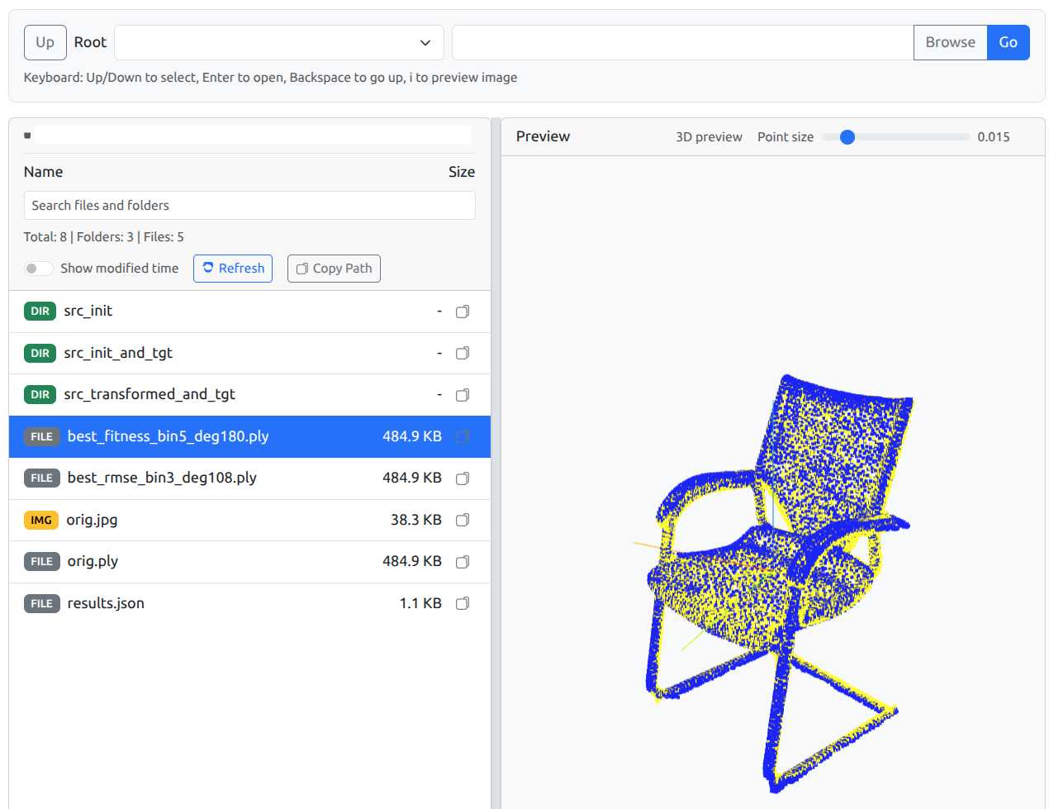Switch to the 3D preview view
The height and width of the screenshot is (809, 1049).
pyautogui.click(x=709, y=136)
